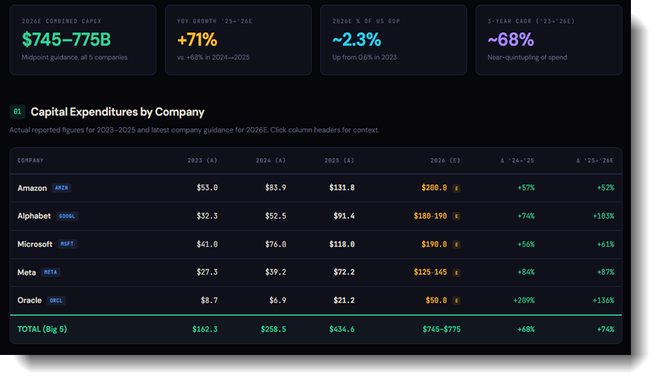Click the GOOGL ticker badge

pyautogui.click(x=67, y=216)
